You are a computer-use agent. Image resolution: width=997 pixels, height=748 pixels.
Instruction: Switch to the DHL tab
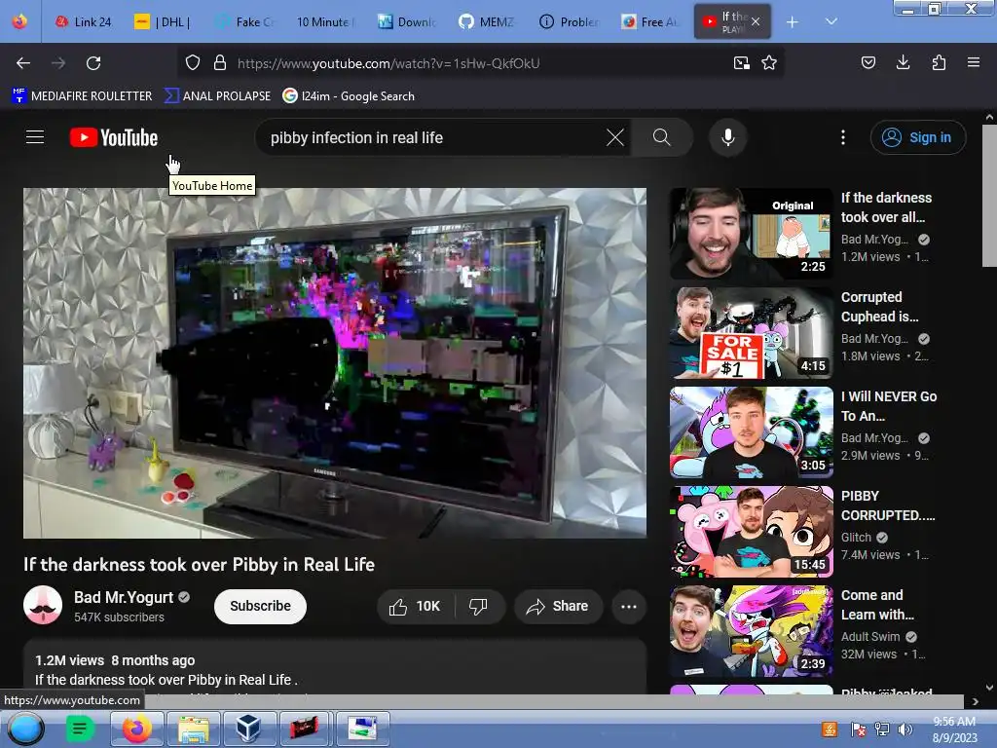pos(163,22)
